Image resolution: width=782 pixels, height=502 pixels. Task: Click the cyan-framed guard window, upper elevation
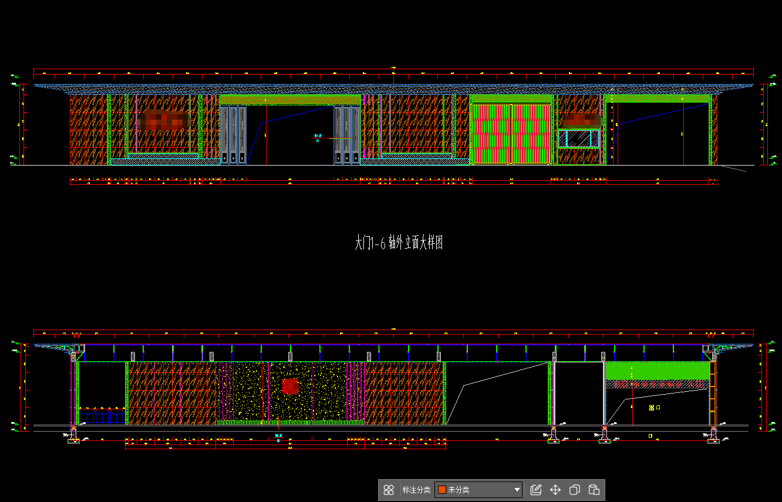coord(579,138)
